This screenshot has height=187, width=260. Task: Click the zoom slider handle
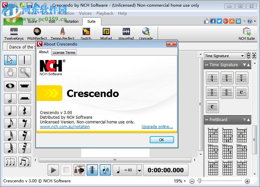point(200,181)
